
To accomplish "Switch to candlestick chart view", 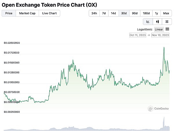I will [x=157, y=21].
